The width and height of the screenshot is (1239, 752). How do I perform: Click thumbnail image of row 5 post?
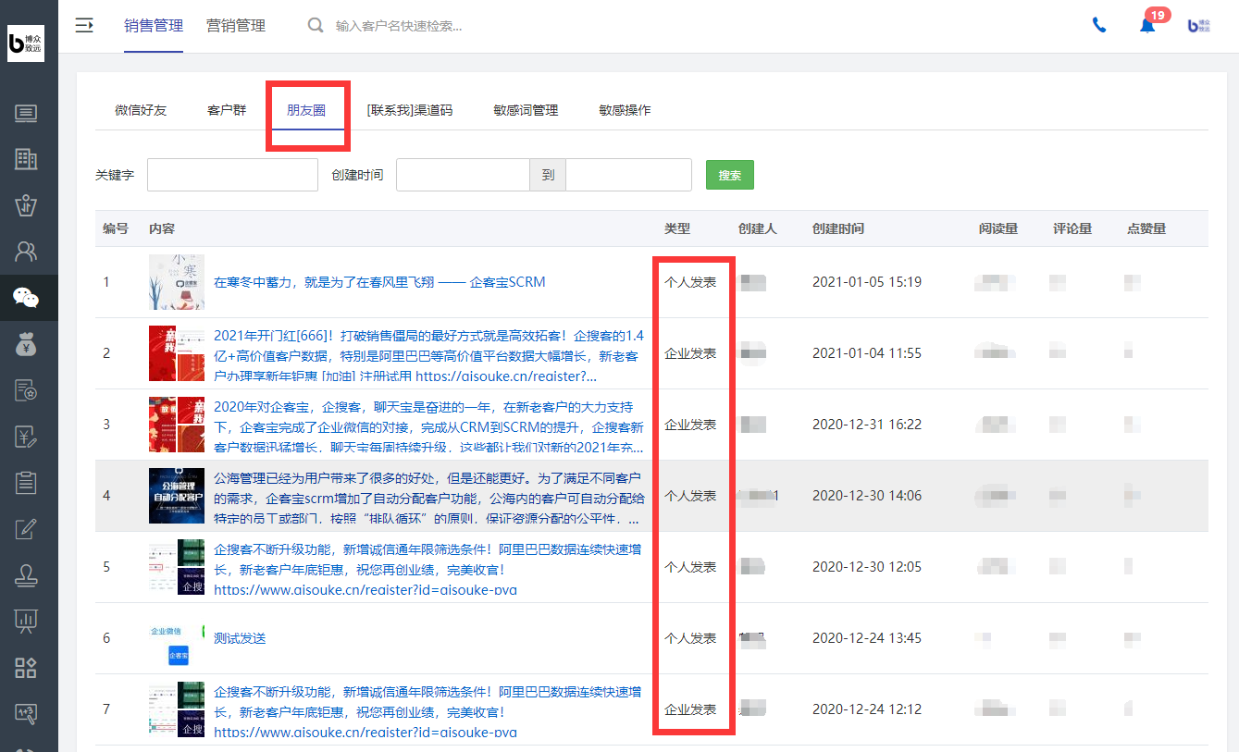[177, 567]
